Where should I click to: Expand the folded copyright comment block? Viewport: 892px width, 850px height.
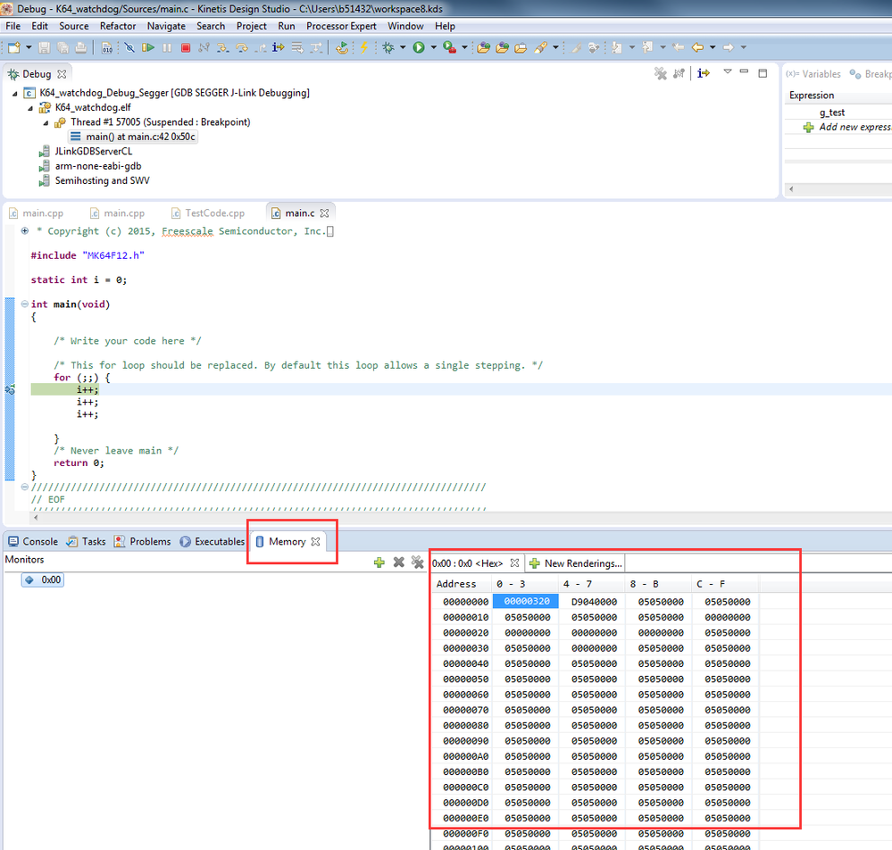click(x=25, y=231)
